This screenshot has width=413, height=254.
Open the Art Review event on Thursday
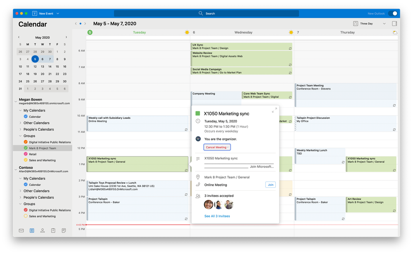[371, 205]
